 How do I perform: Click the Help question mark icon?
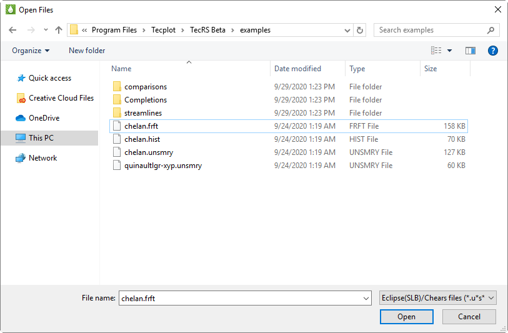[x=492, y=51]
